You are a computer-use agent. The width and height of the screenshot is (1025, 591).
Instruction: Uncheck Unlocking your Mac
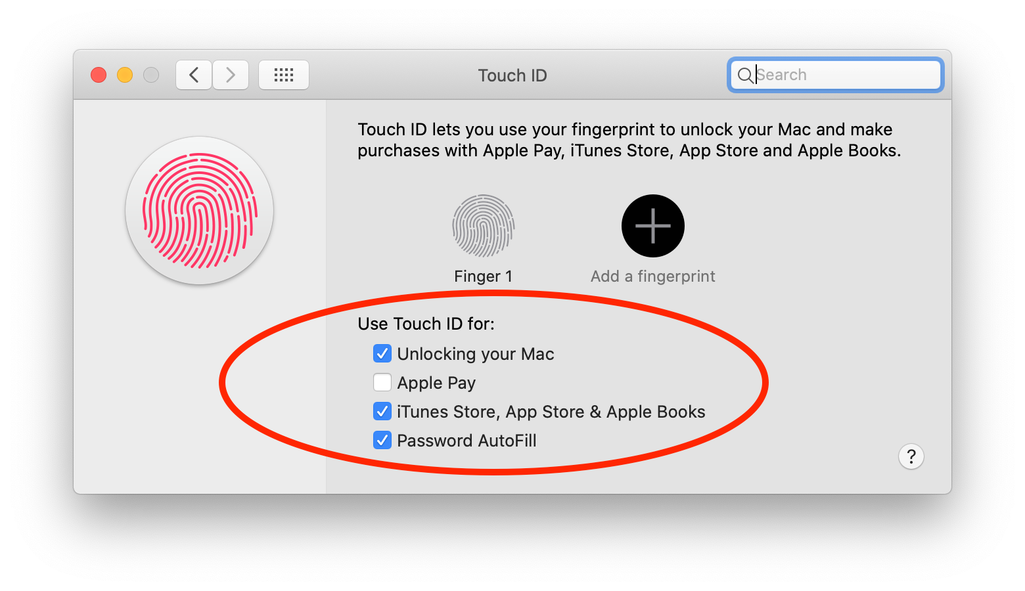click(x=382, y=354)
